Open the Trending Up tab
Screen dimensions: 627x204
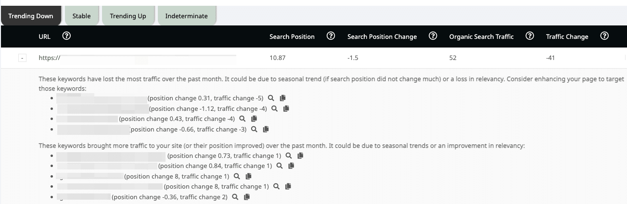(x=128, y=16)
